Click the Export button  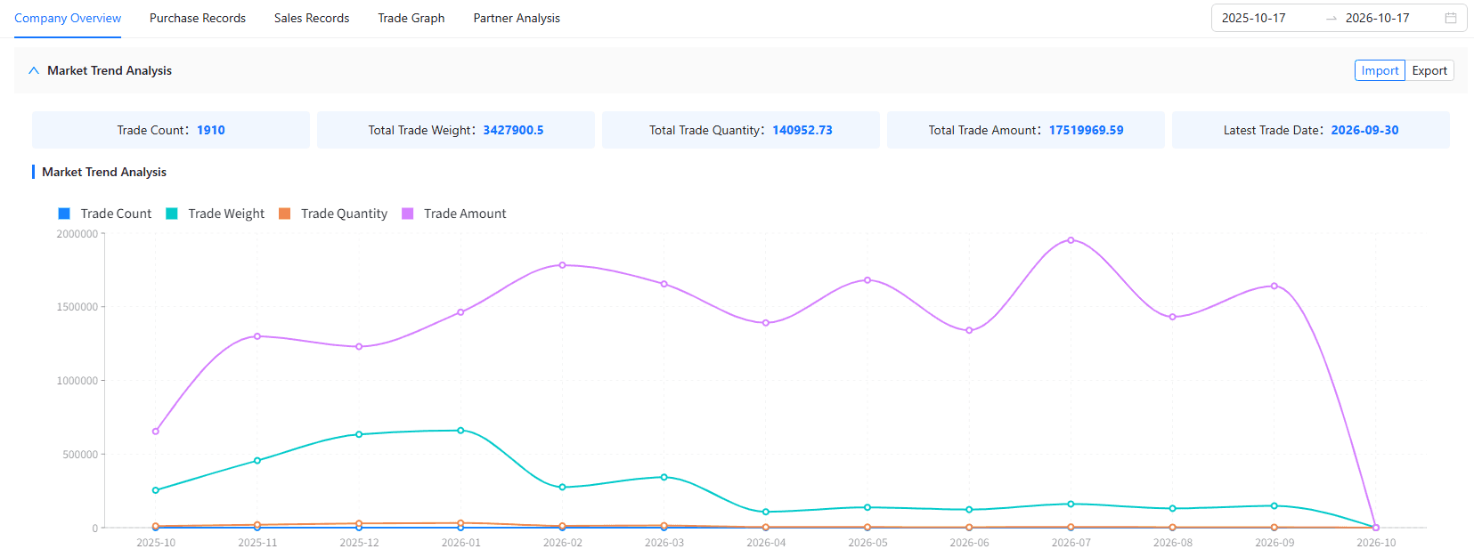coord(1429,70)
